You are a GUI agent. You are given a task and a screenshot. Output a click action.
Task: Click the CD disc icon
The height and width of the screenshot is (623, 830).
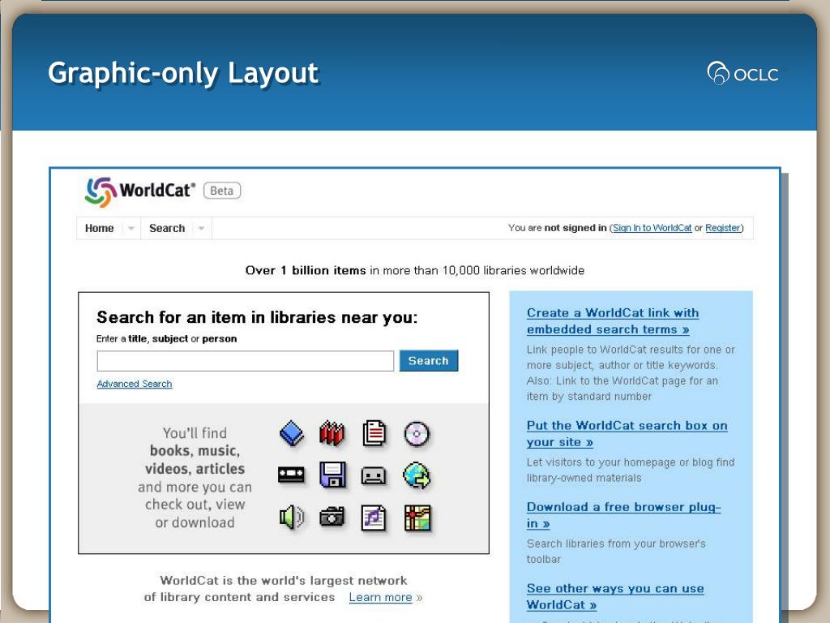417,434
